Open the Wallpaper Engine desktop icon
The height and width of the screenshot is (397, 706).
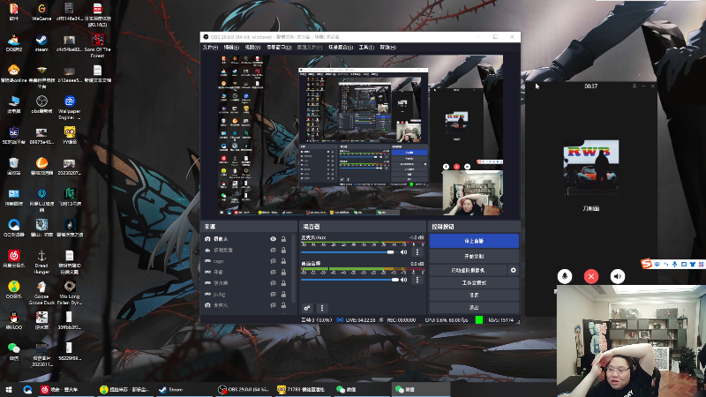pyautogui.click(x=70, y=107)
